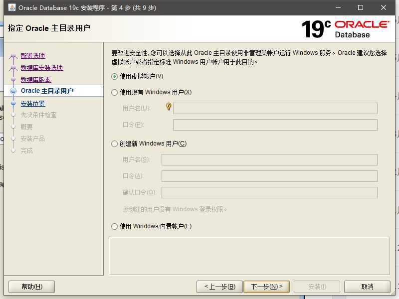Viewport: 399px width, 299px height.
Task: Click the 概要 step label
Action: (26, 127)
